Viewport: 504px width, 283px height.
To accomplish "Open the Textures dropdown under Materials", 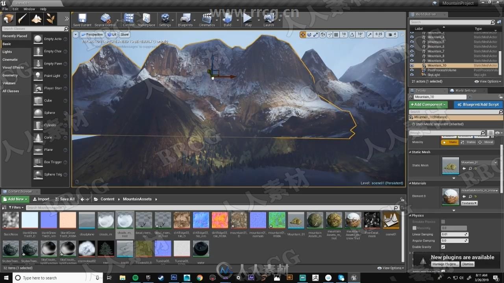I will click(x=469, y=203).
